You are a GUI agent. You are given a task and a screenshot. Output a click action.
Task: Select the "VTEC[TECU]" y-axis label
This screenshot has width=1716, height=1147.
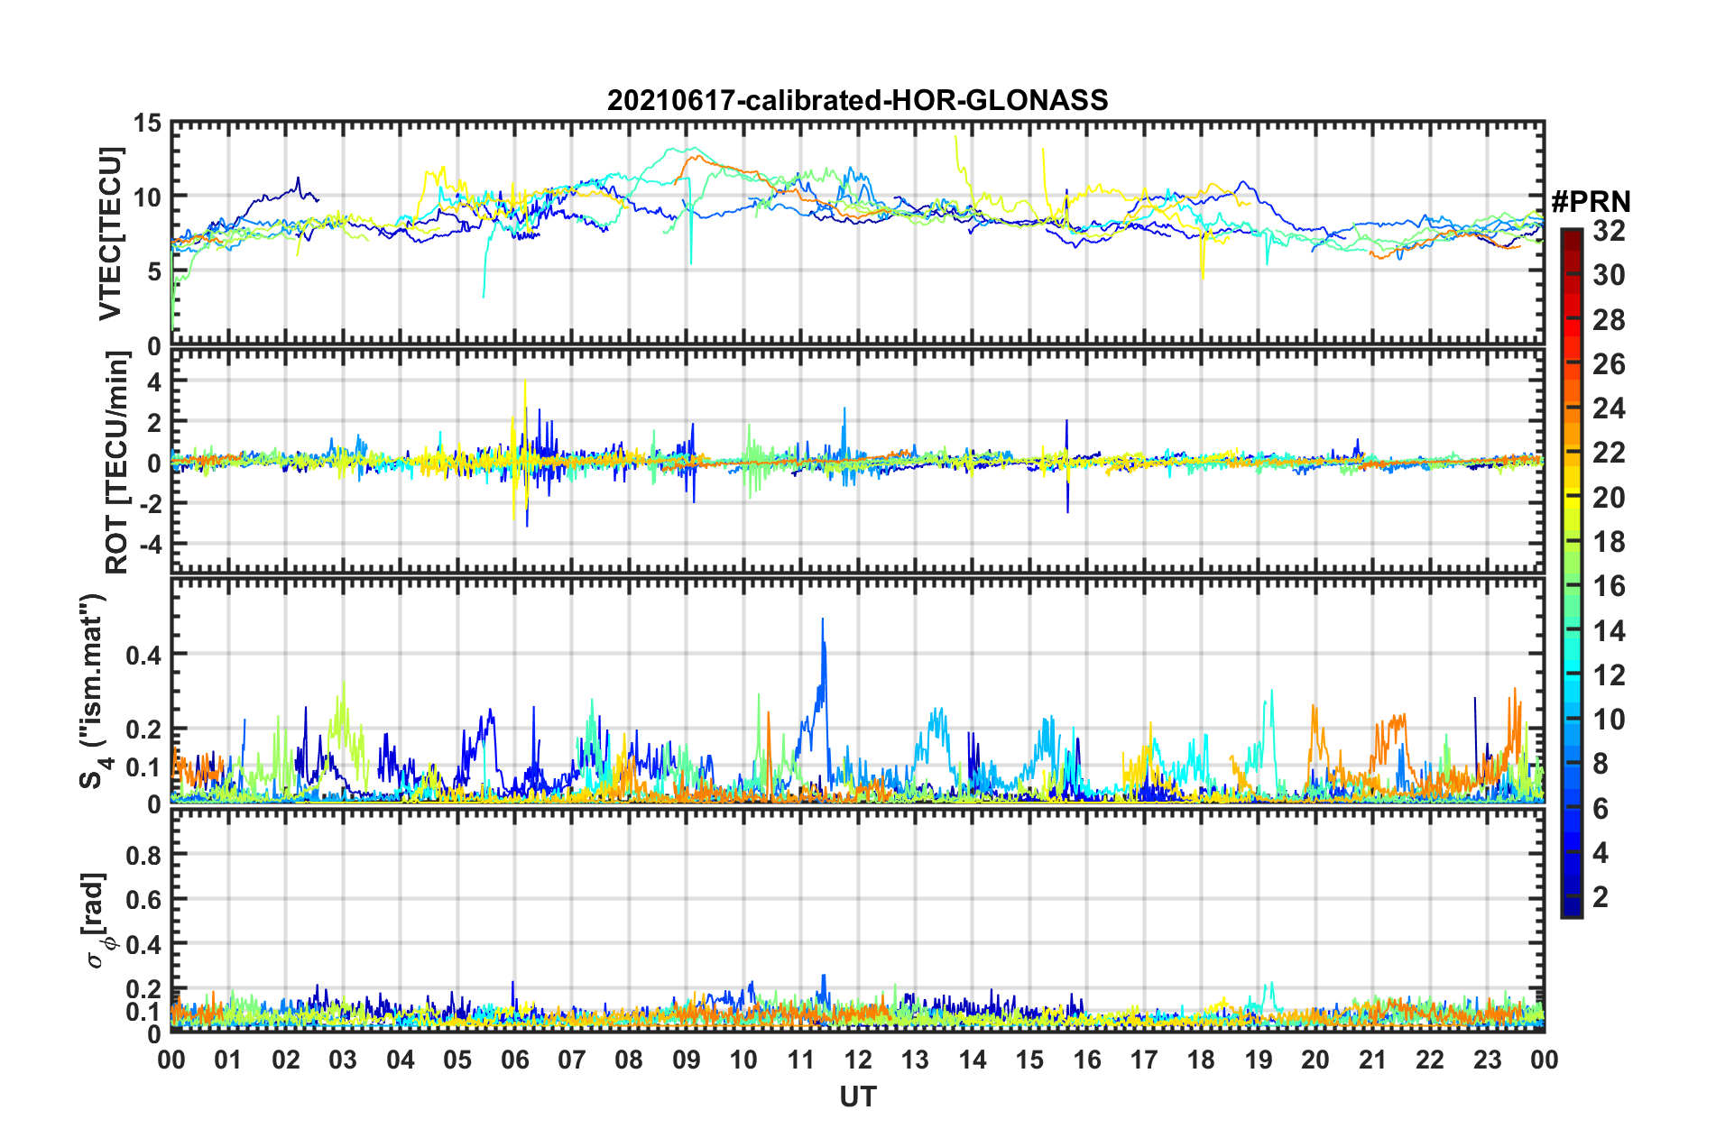click(x=110, y=234)
